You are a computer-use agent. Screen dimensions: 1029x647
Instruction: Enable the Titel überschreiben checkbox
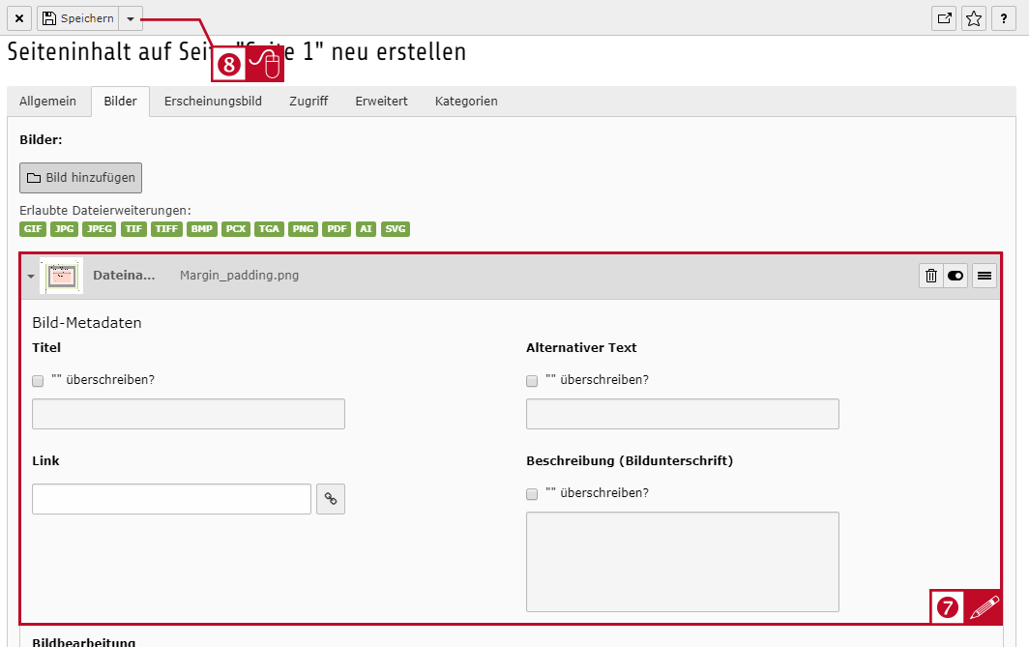[x=38, y=381]
